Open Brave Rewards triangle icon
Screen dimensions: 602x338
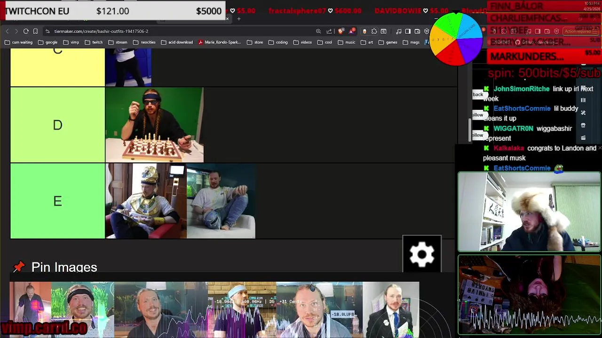point(351,31)
